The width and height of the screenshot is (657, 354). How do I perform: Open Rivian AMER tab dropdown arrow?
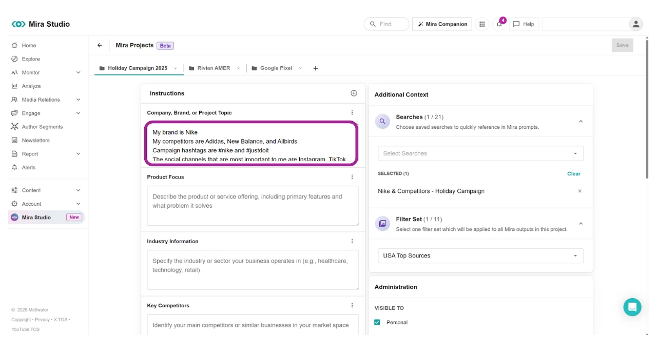tap(238, 68)
